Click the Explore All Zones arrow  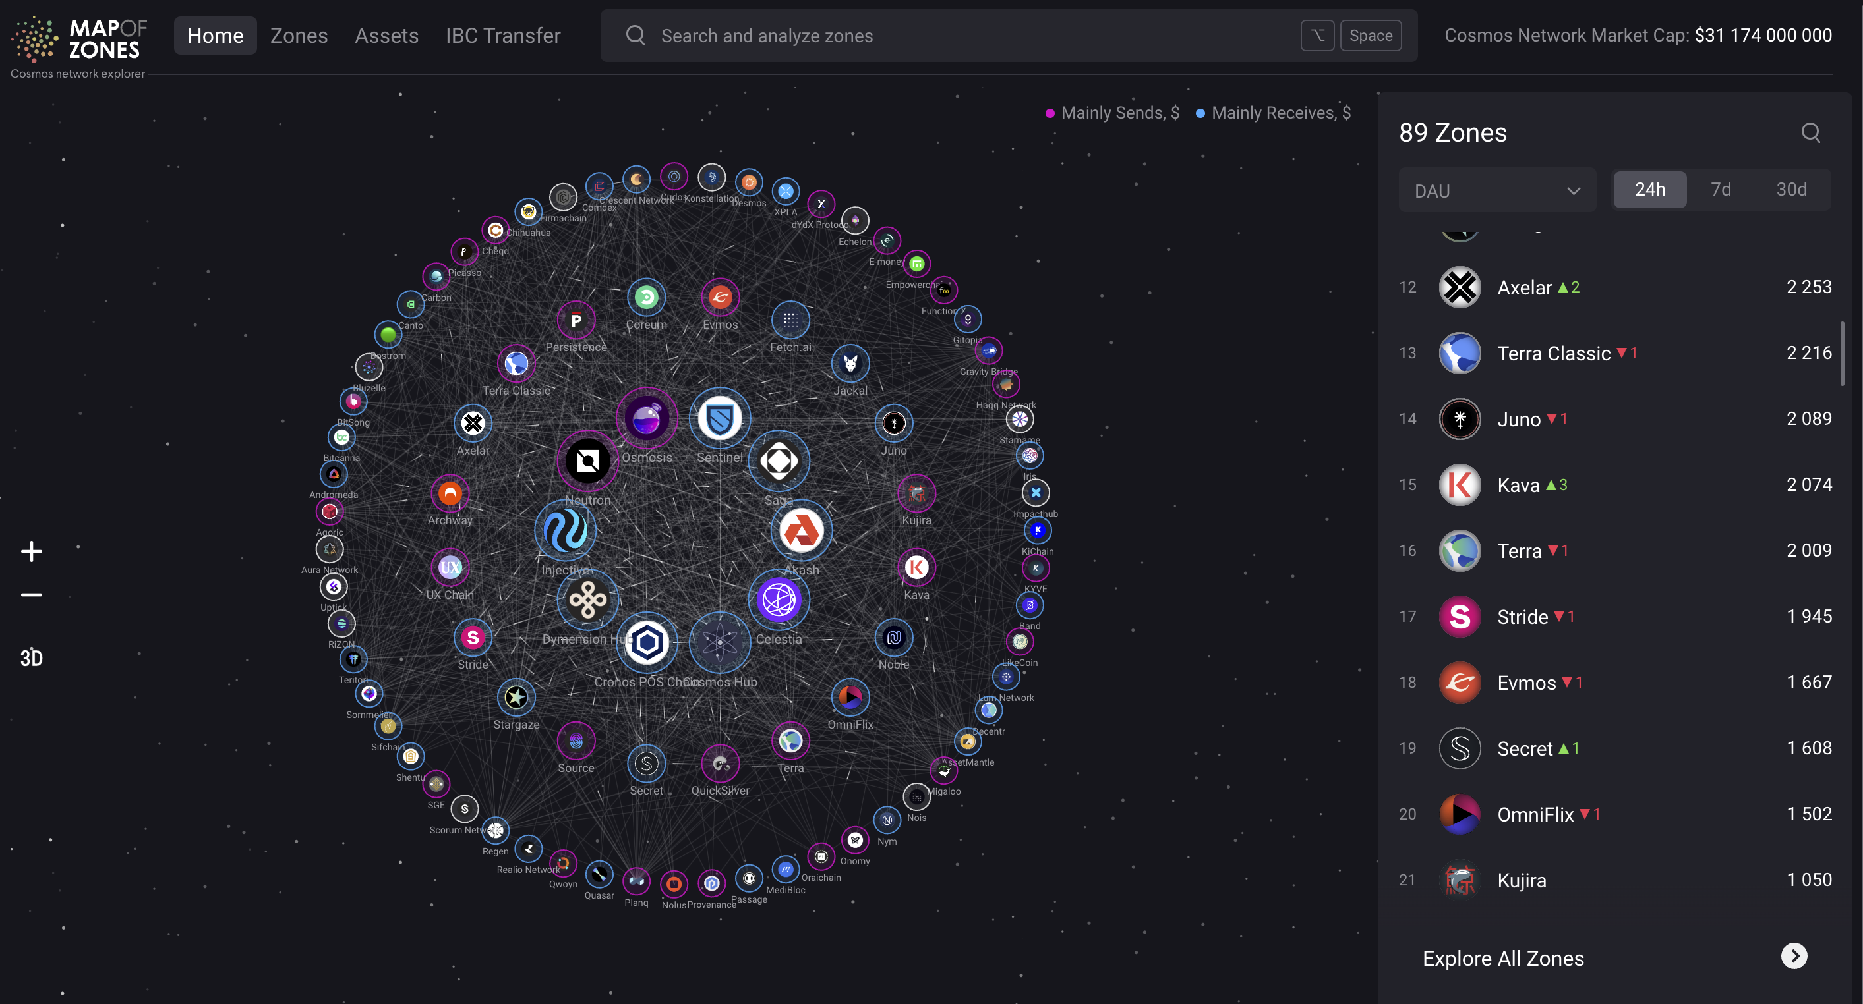coord(1793,957)
